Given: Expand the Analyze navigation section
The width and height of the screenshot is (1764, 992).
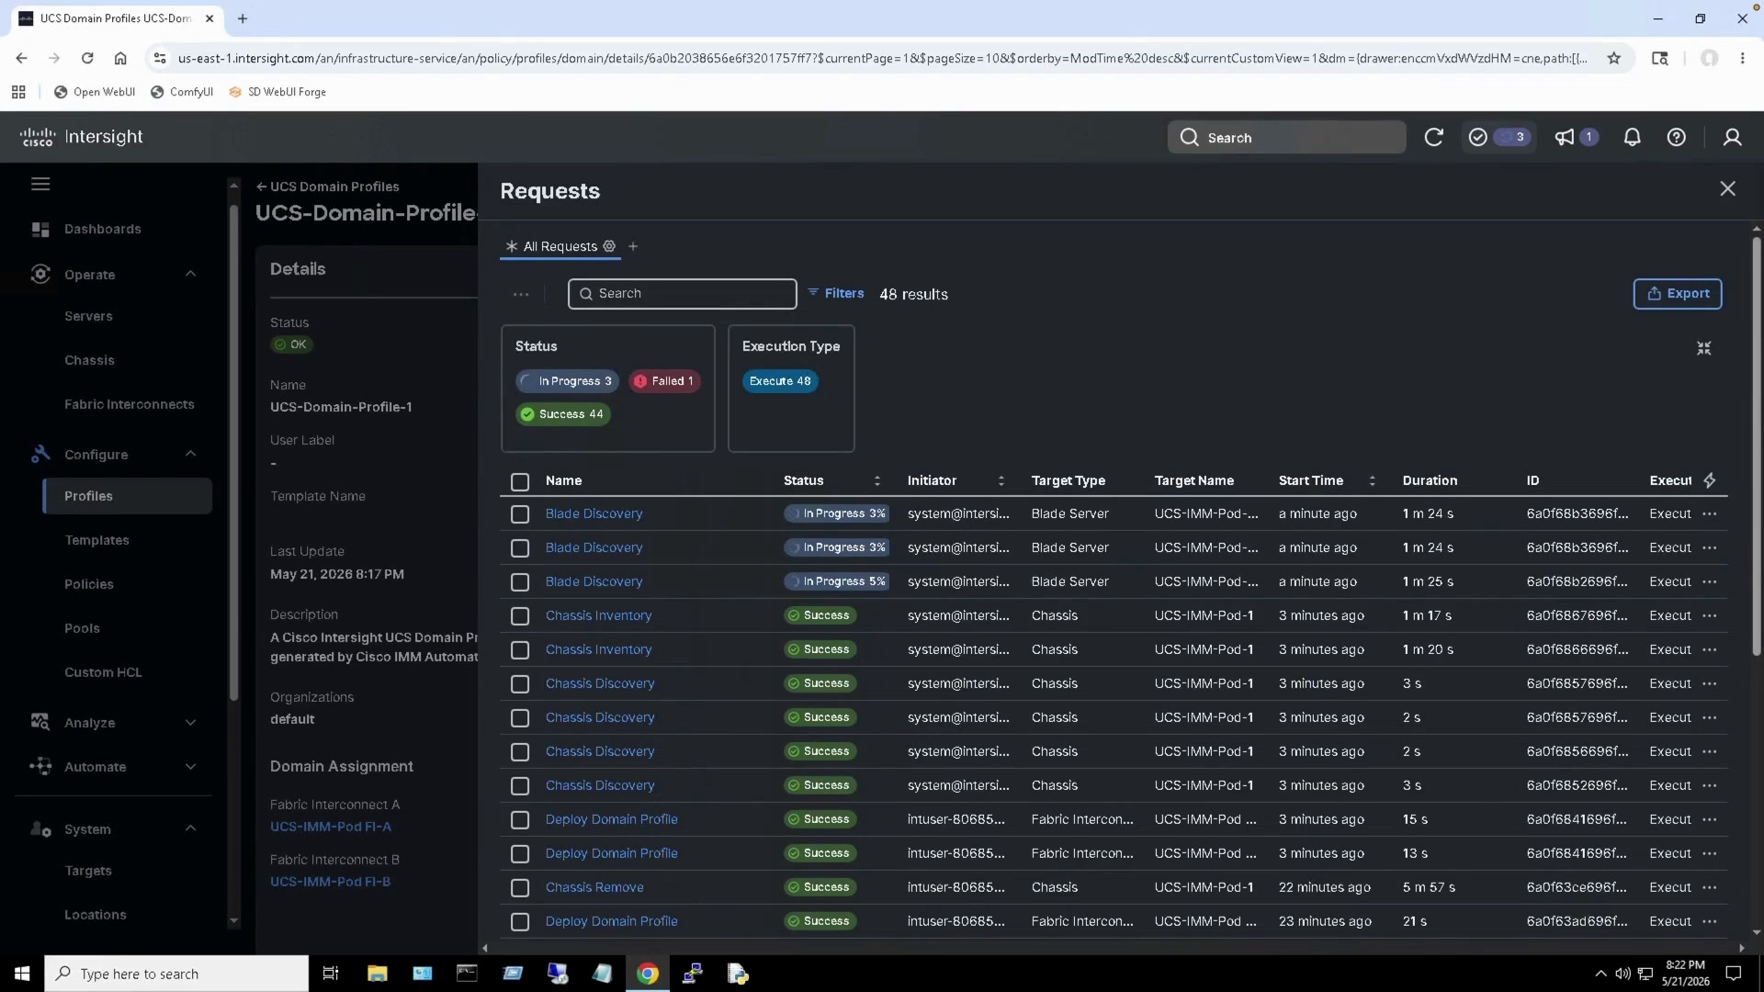Looking at the screenshot, I should click(190, 723).
